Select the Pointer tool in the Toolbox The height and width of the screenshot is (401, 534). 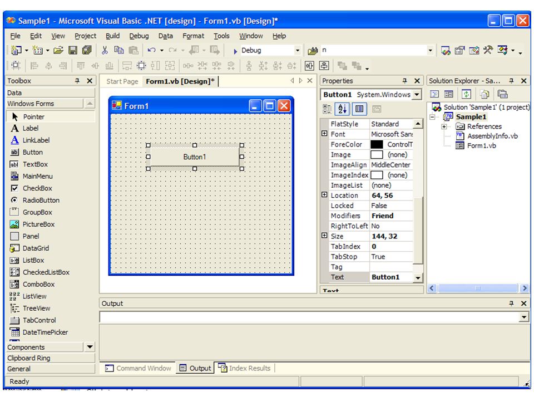[51, 116]
